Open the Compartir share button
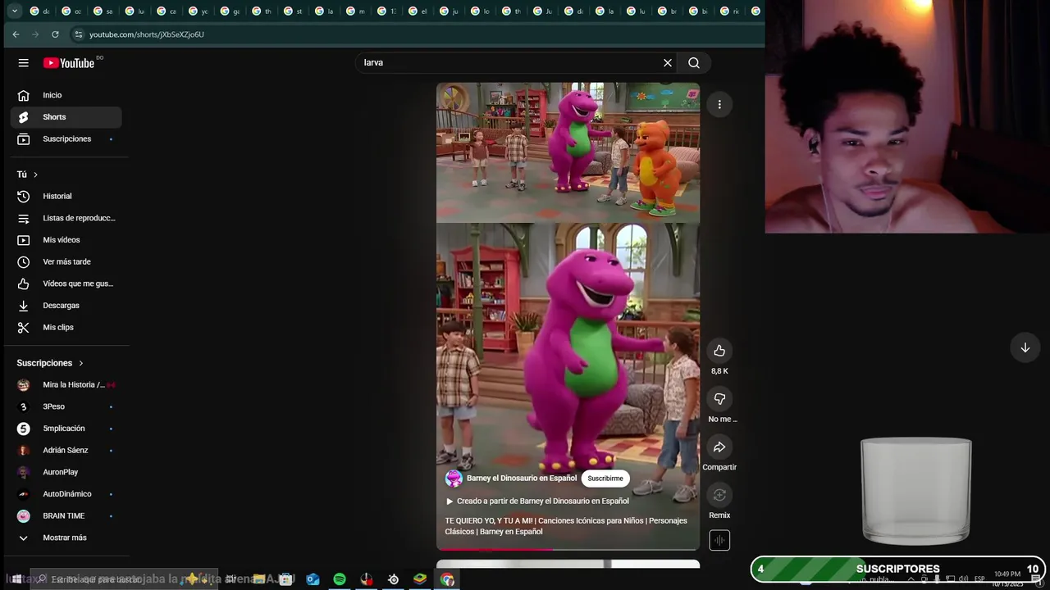The height and width of the screenshot is (590, 1050). [719, 447]
